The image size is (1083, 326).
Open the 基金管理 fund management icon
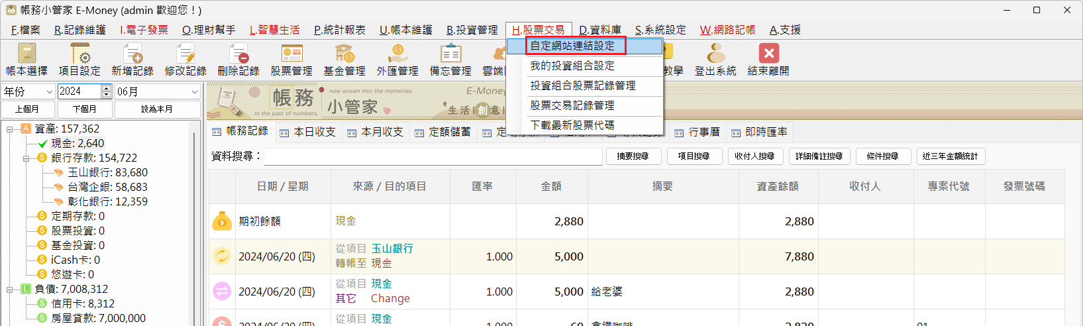coord(344,59)
